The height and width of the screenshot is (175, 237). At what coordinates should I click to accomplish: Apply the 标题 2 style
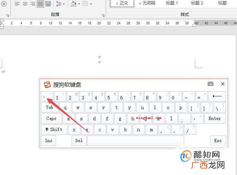click(197, 3)
